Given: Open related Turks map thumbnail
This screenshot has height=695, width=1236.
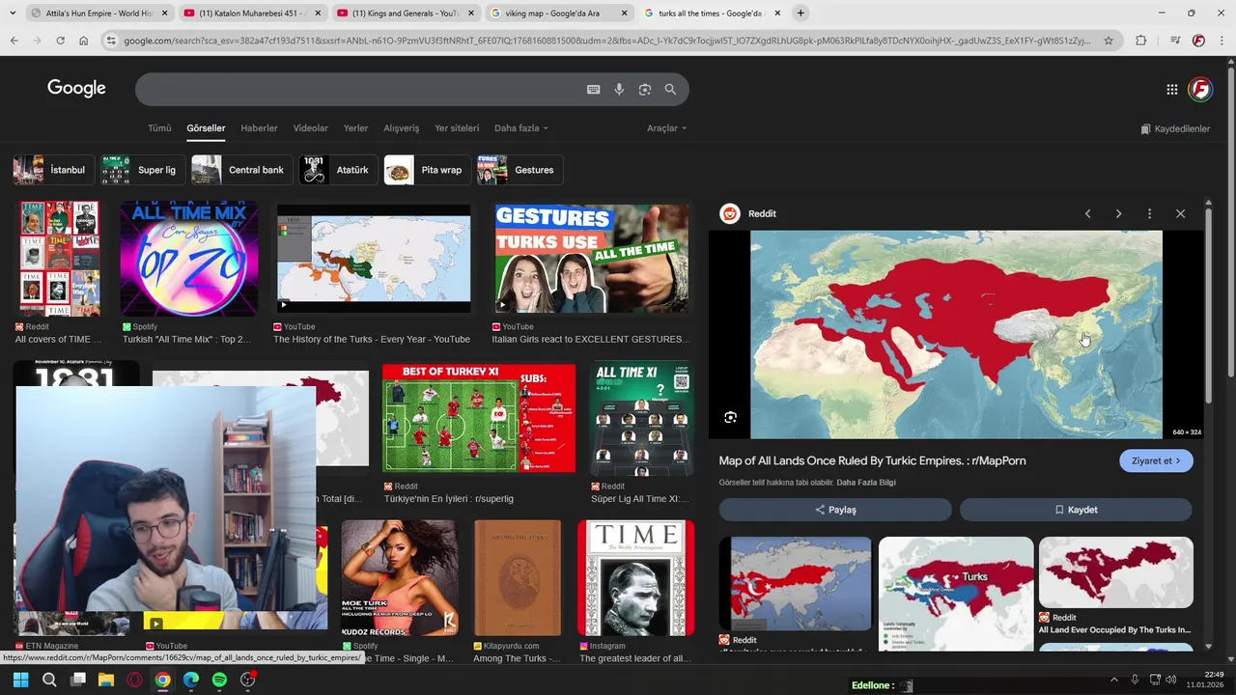Looking at the screenshot, I should pos(956,592).
